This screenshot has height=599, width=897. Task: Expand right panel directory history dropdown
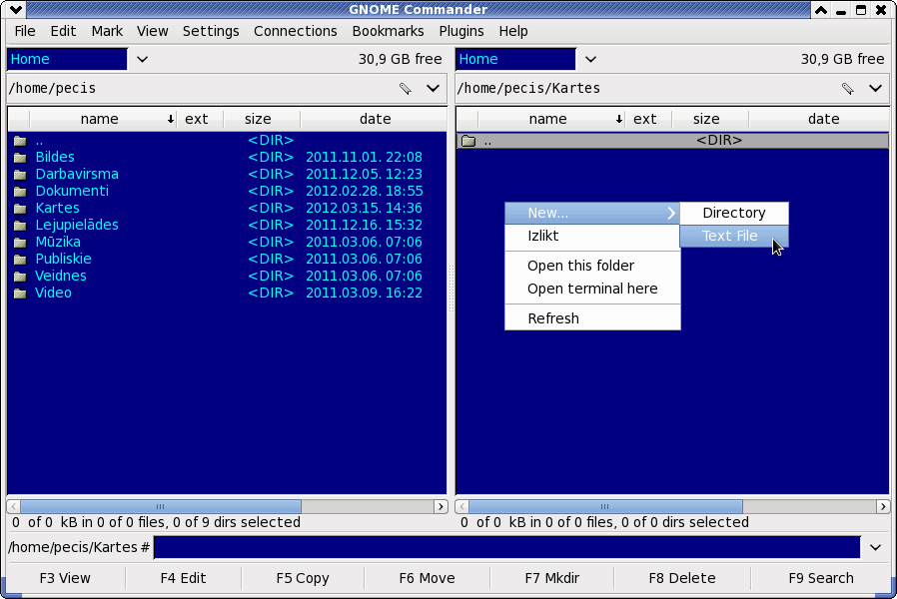pos(875,89)
